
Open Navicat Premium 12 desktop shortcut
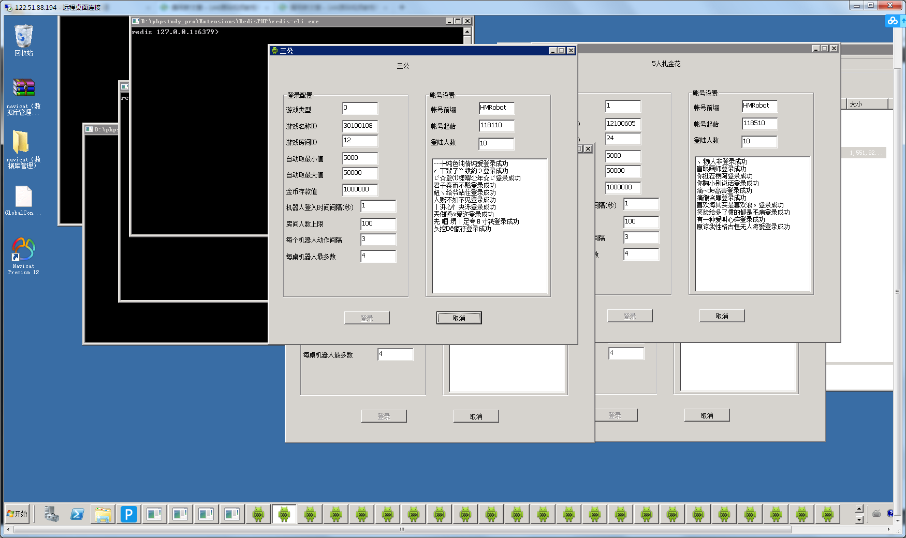point(23,250)
